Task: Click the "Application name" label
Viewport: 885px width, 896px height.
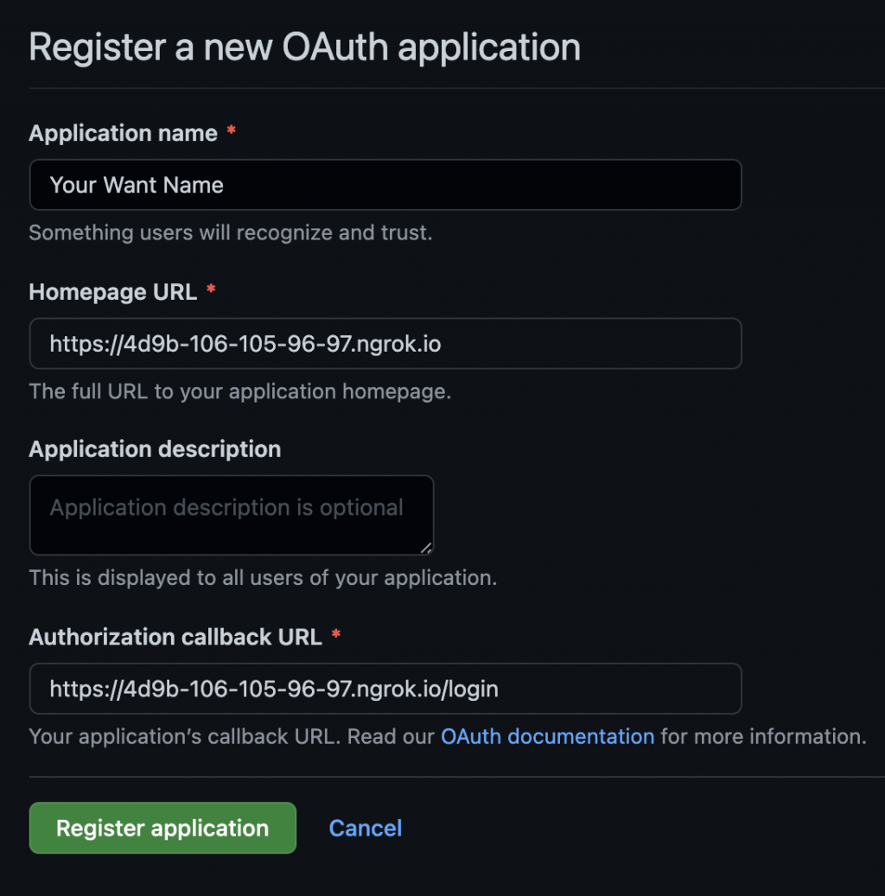Action: pyautogui.click(x=123, y=133)
